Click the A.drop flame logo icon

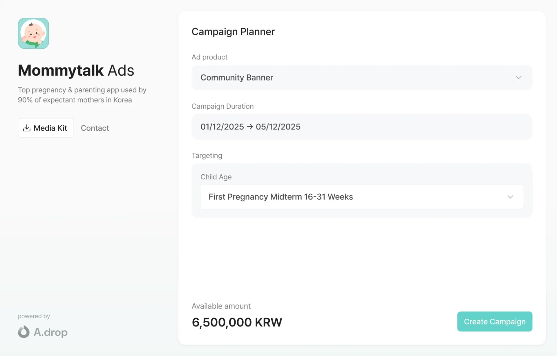pyautogui.click(x=24, y=332)
